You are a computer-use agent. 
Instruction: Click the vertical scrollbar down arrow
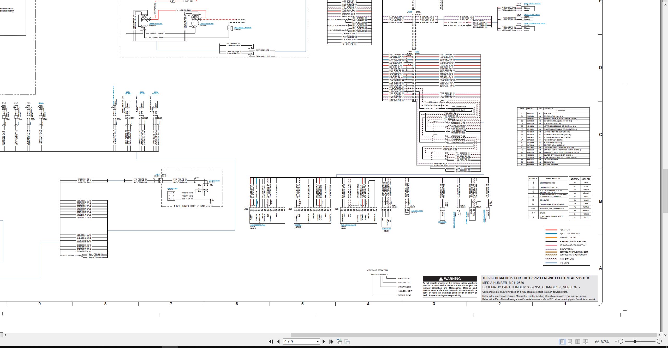666,334
